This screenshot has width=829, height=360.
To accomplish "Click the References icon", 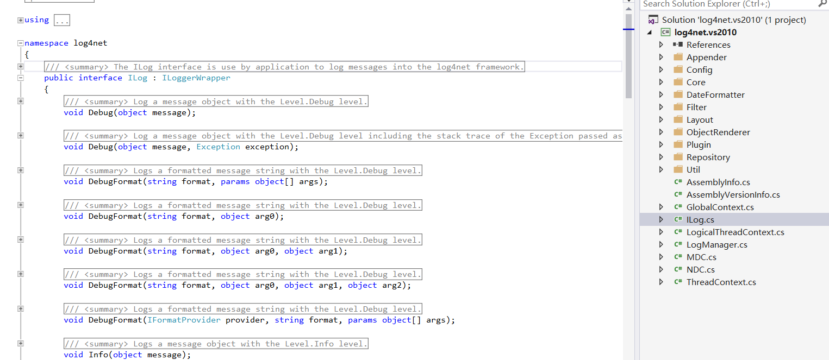I will pyautogui.click(x=678, y=45).
